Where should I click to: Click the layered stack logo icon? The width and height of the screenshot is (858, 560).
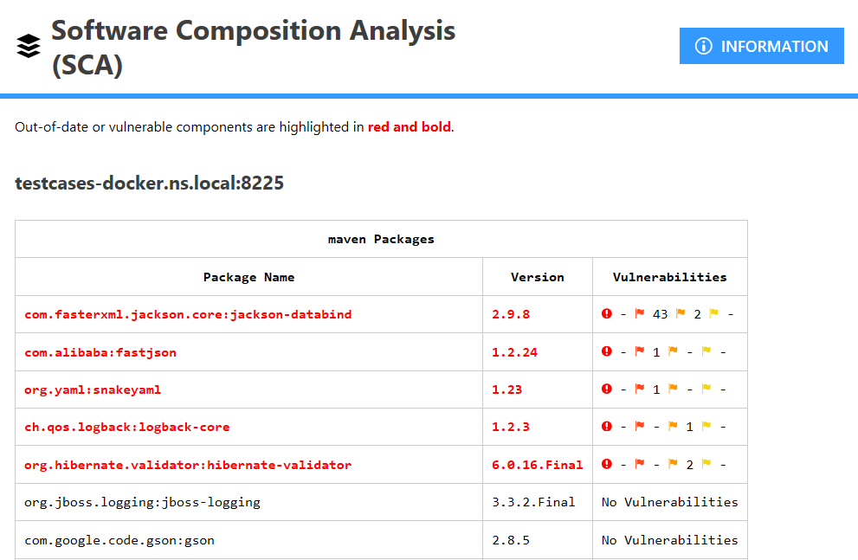[29, 45]
